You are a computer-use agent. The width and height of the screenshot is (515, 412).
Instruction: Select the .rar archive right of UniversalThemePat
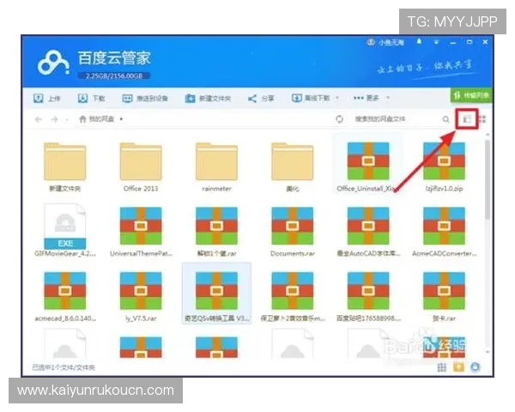click(216, 232)
